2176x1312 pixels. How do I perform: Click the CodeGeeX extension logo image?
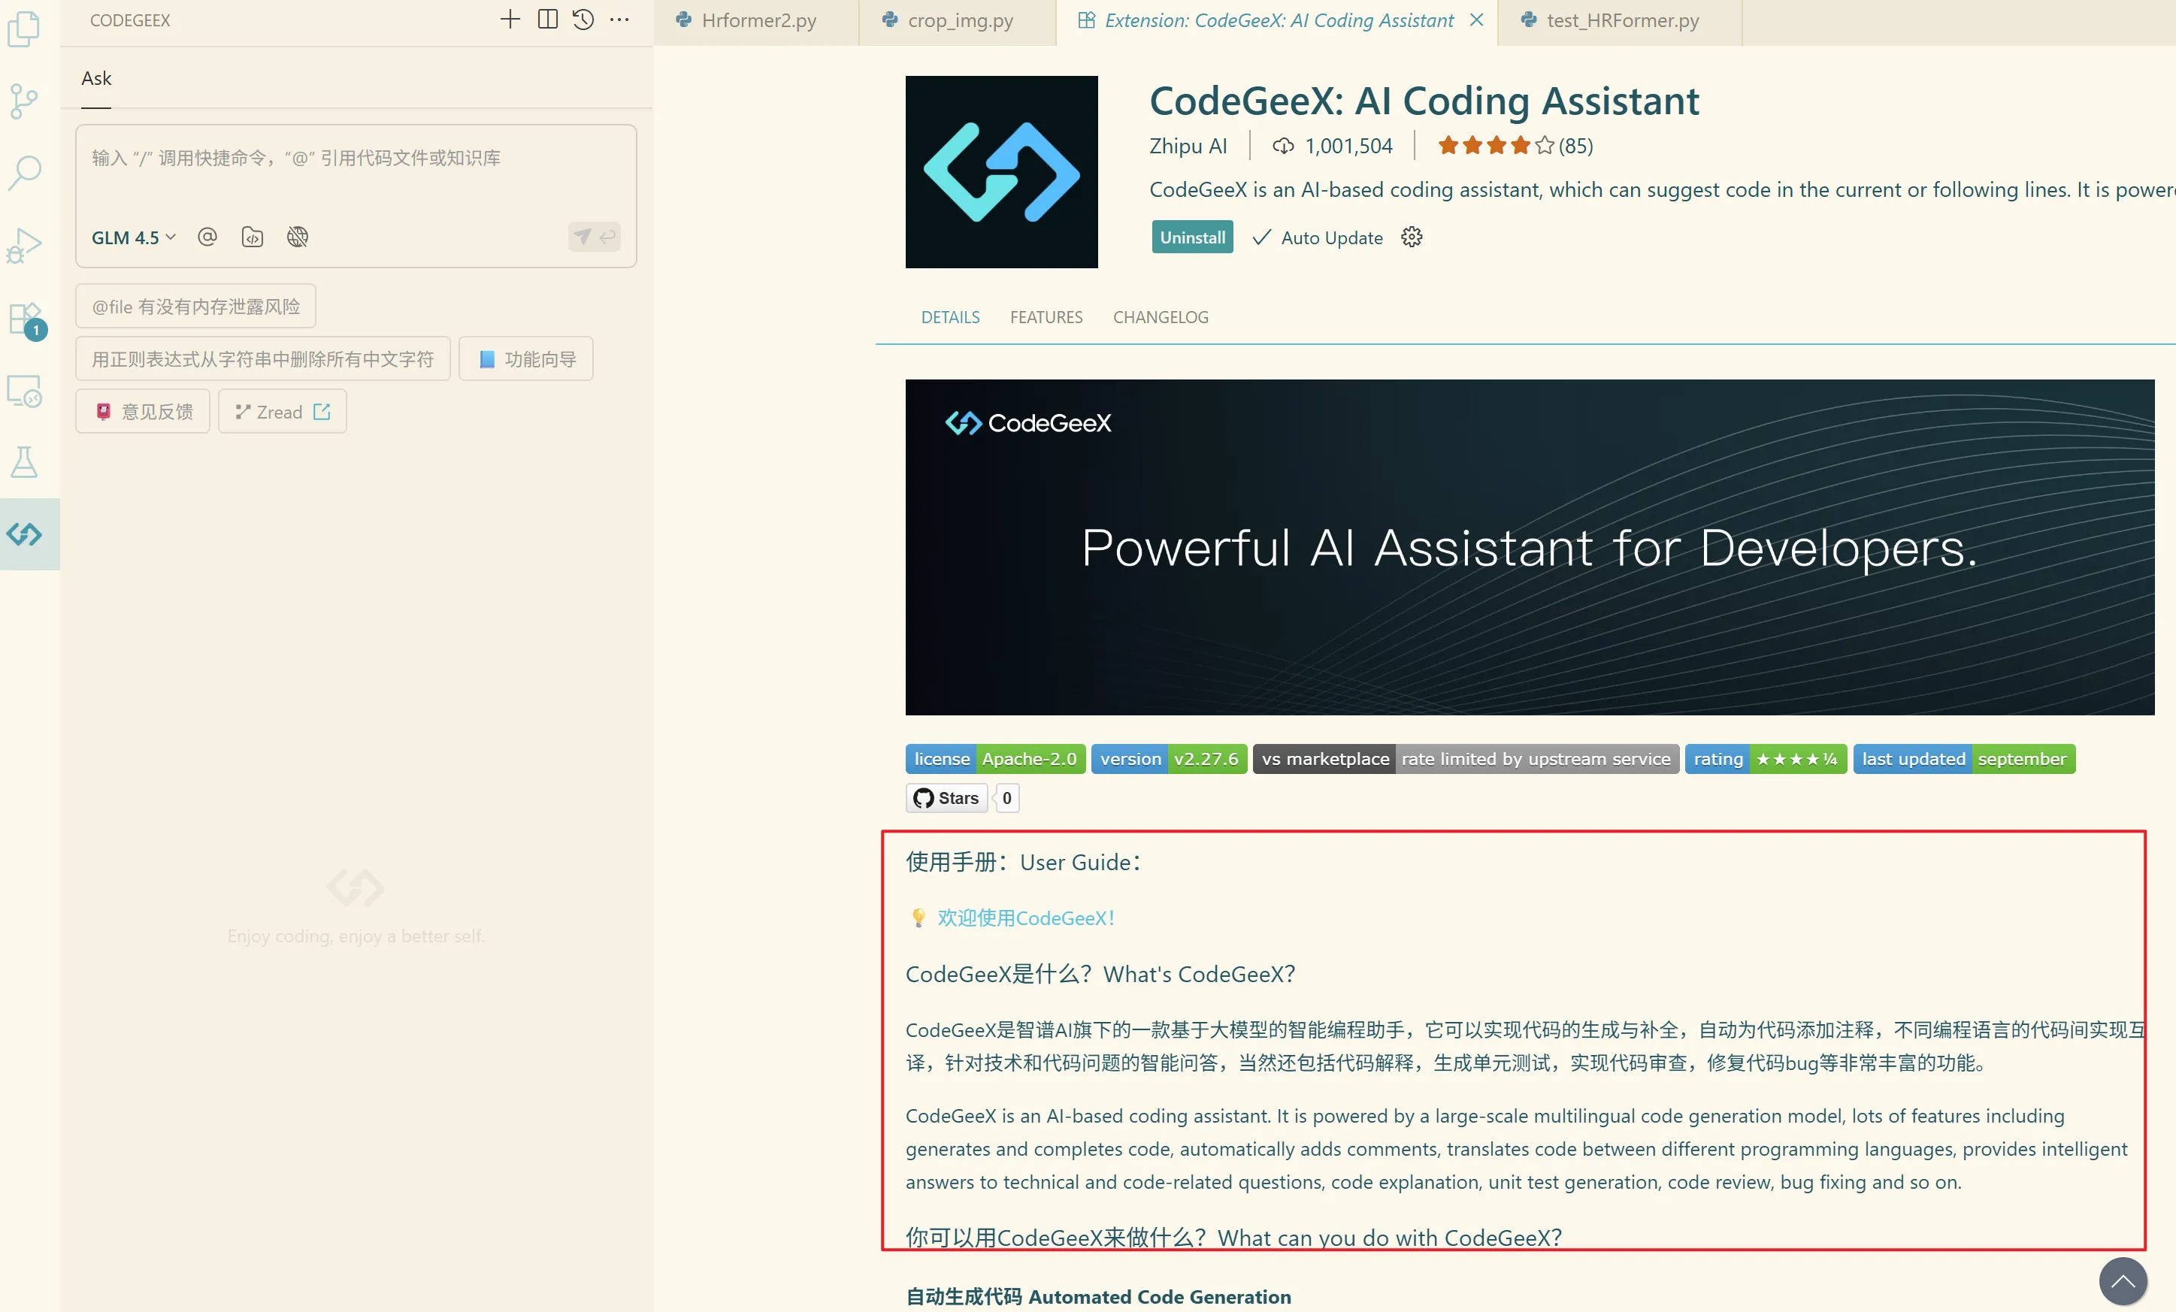tap(1001, 172)
